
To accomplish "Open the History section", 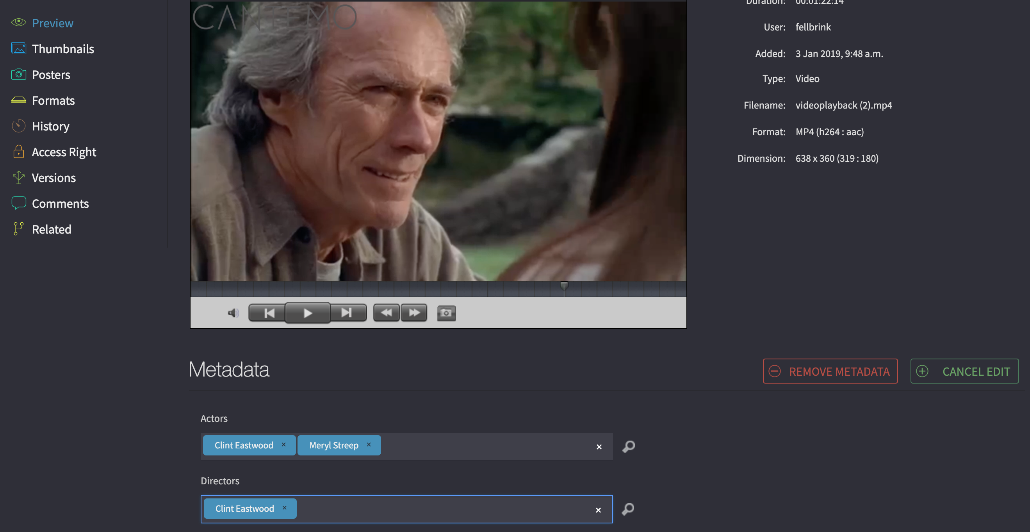I will 50,126.
